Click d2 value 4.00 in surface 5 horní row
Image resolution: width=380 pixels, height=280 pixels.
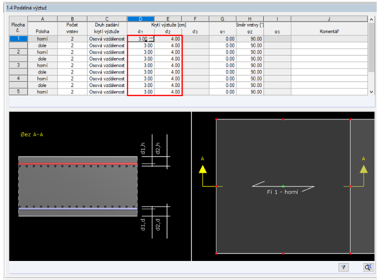pyautogui.click(x=168, y=92)
